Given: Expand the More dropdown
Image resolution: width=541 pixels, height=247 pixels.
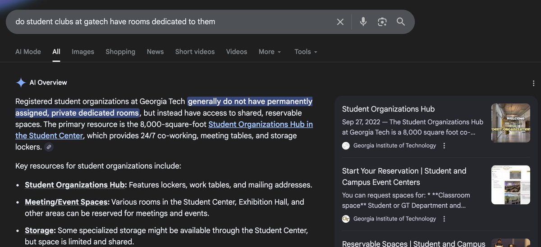Looking at the screenshot, I should (270, 52).
